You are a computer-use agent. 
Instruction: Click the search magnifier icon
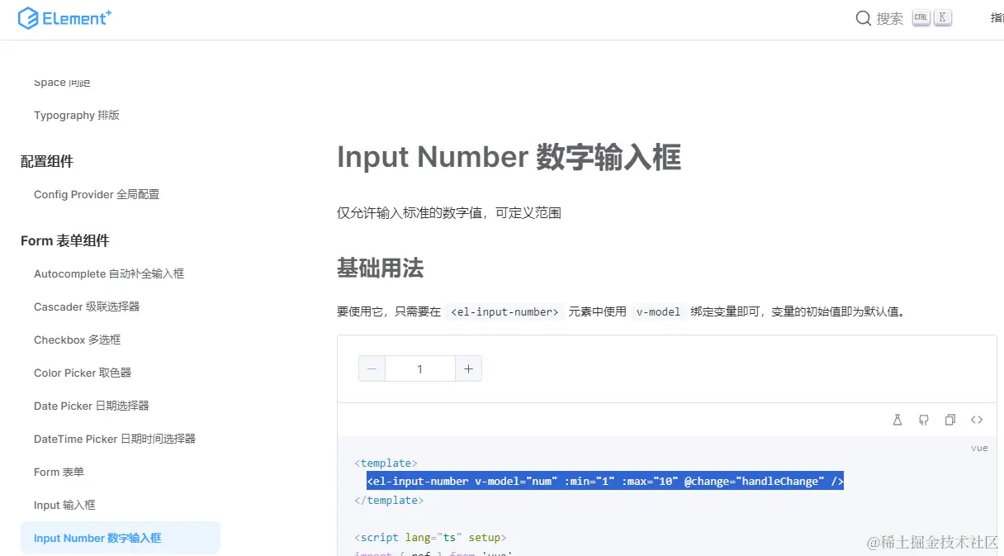click(864, 18)
